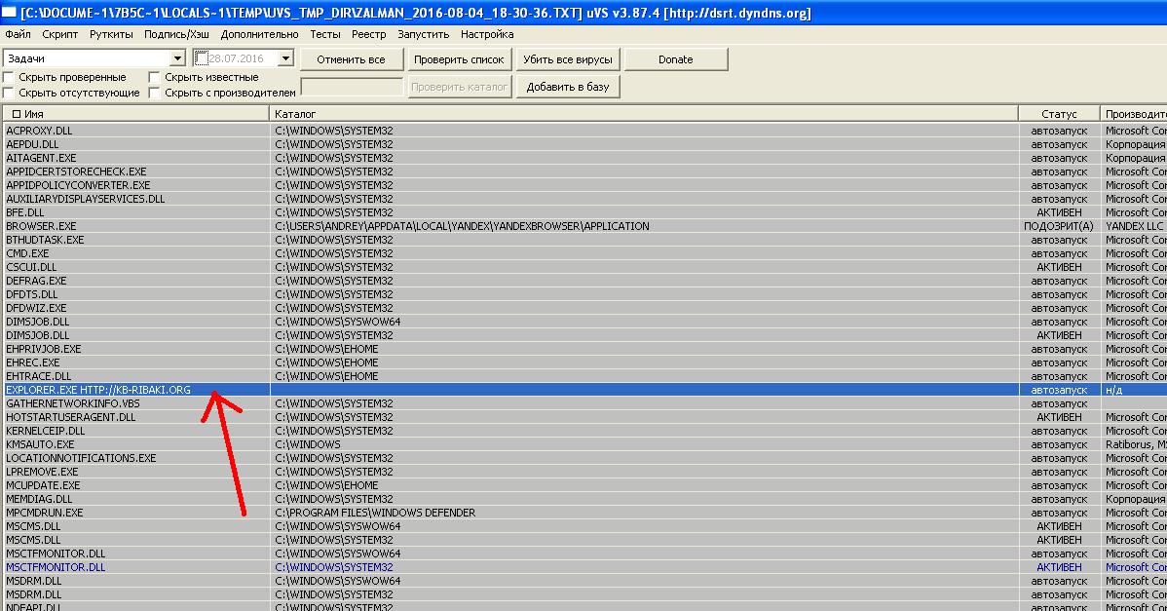Select the EXPLORER.EXE HTTP://KB-RIBAKI.ORG row
The height and width of the screenshot is (611, 1167).
click(x=583, y=390)
